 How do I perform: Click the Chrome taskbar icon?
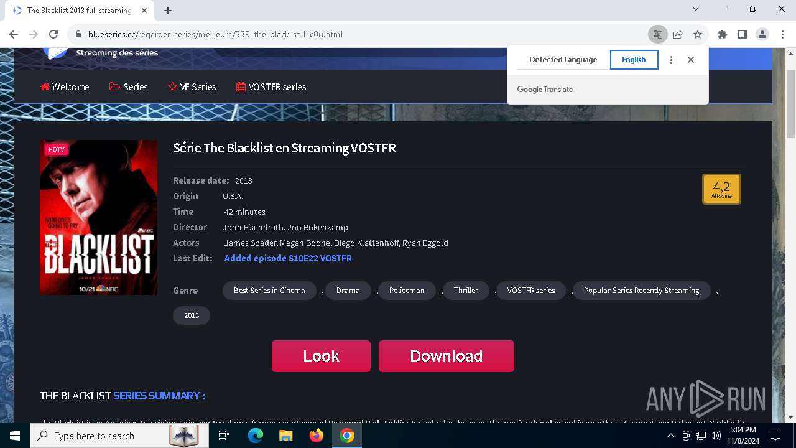[x=347, y=436]
